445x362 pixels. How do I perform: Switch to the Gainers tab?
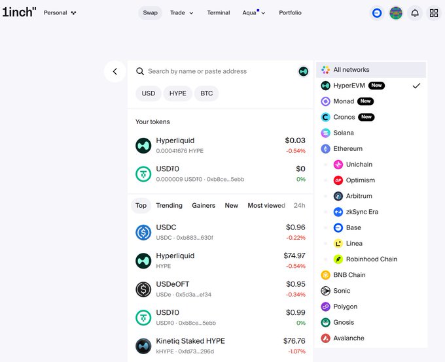pos(204,206)
